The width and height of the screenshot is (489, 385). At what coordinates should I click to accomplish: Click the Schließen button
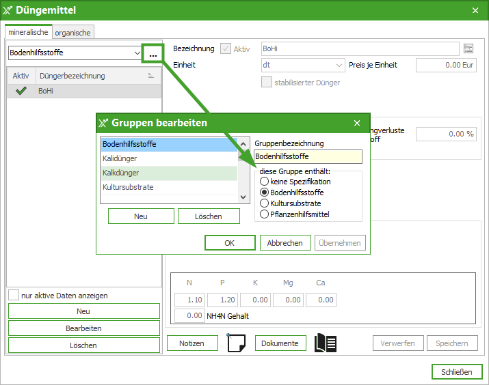[456, 372]
